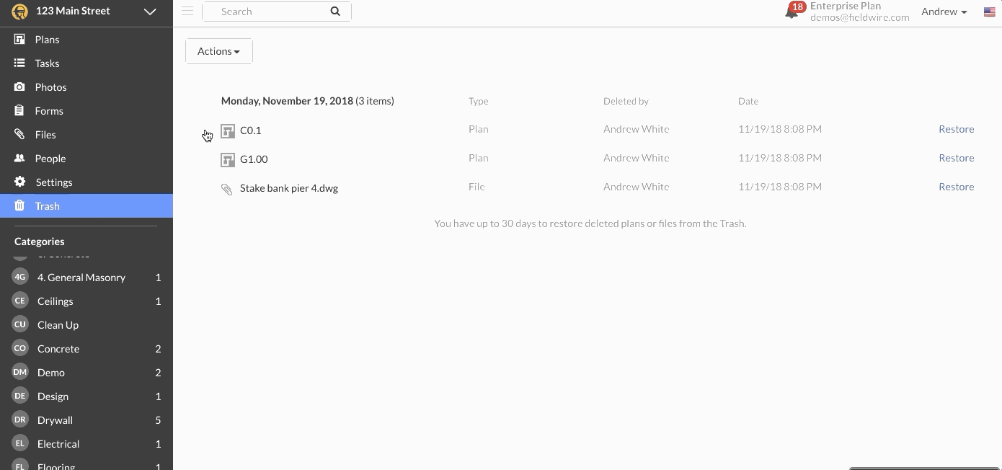Click the Settings gear icon
This screenshot has width=1002, height=470.
pyautogui.click(x=19, y=182)
